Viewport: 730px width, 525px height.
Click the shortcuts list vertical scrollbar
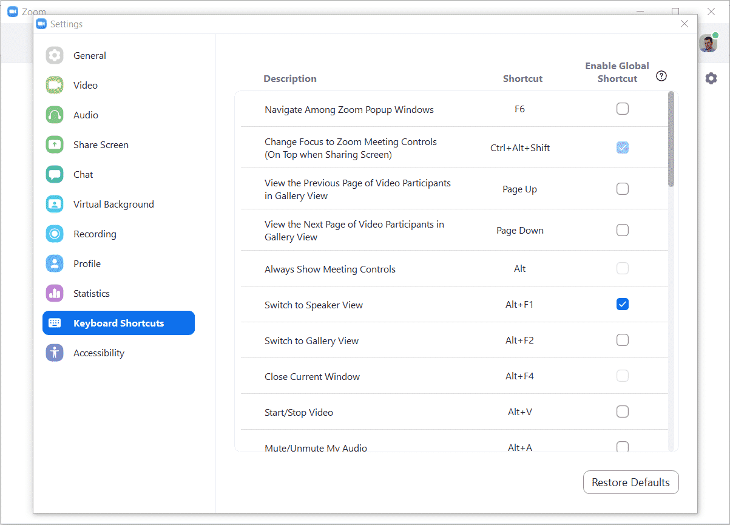coord(671,139)
